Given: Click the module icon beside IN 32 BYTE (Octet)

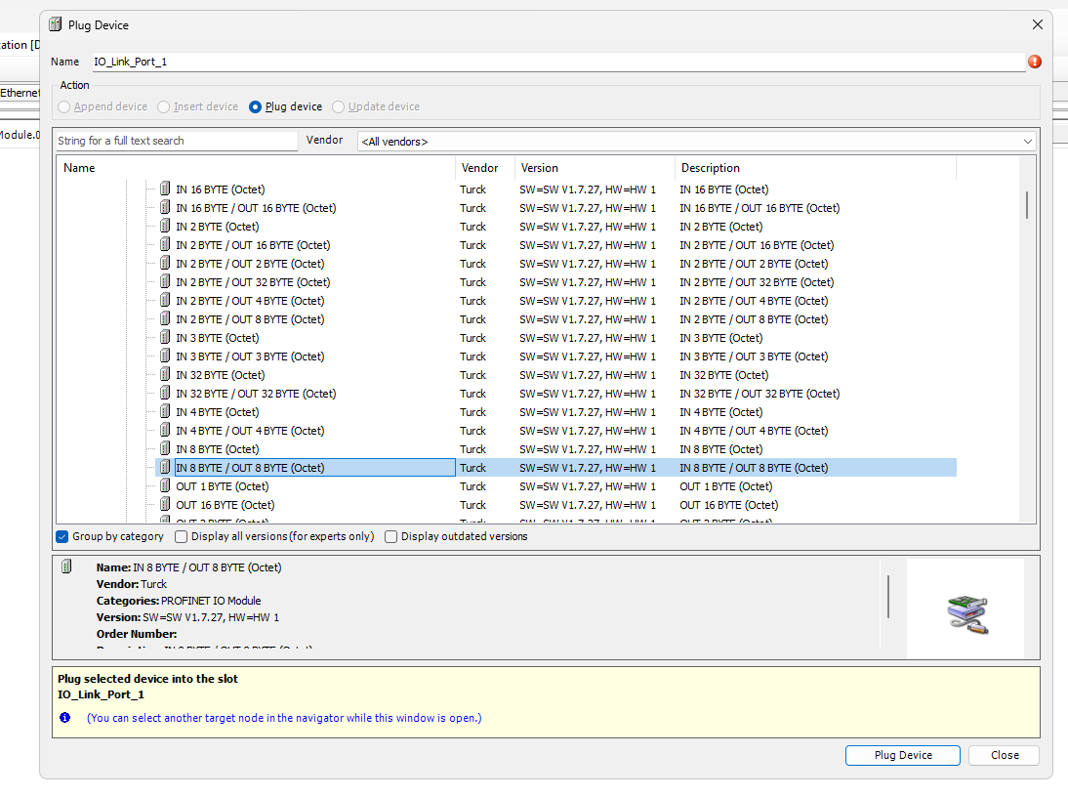Looking at the screenshot, I should 165,374.
